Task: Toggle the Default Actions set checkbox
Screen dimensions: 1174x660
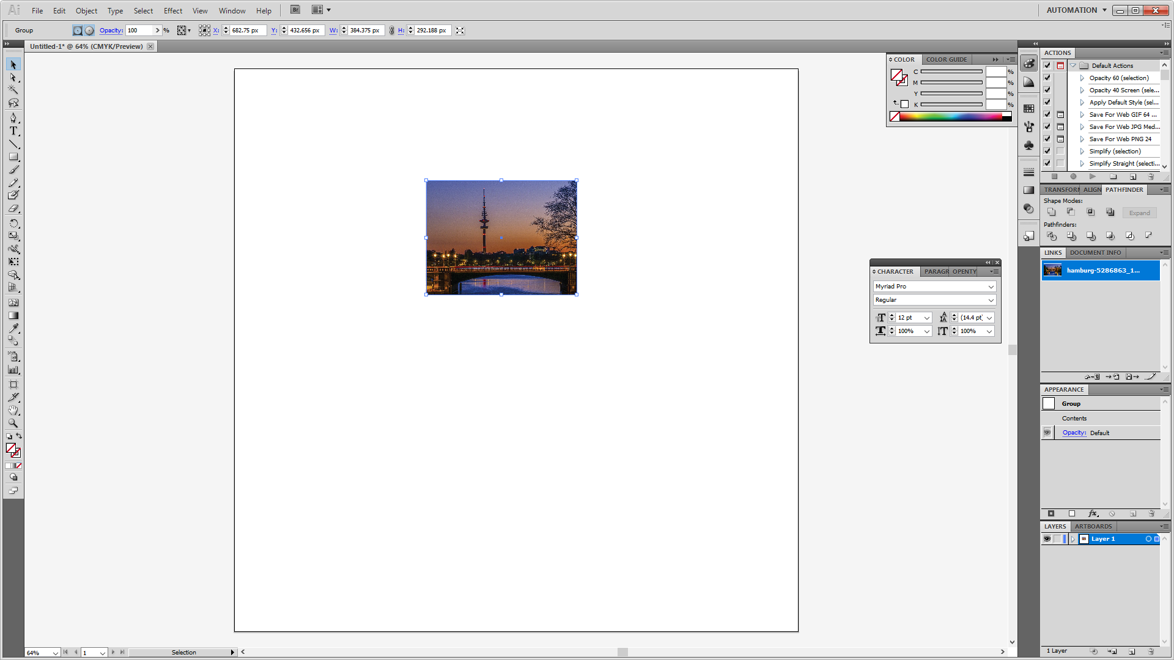Action: point(1047,65)
